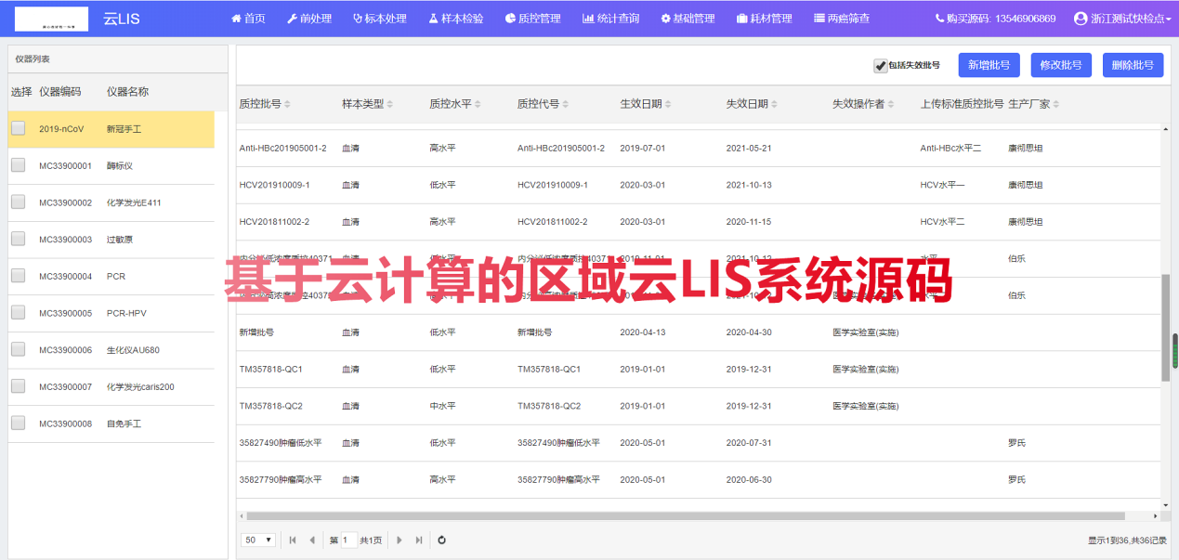Sort by 质控水平 column arrow
Screen dimensions: 1179x560
pos(478,104)
